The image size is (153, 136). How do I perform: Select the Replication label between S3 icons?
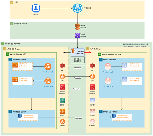(x=78, y=68)
